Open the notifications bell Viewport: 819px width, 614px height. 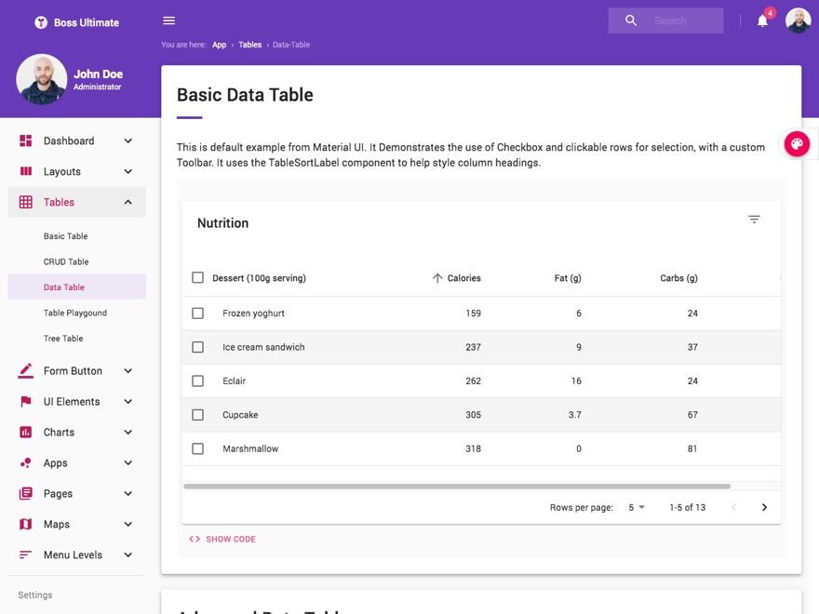tap(762, 20)
